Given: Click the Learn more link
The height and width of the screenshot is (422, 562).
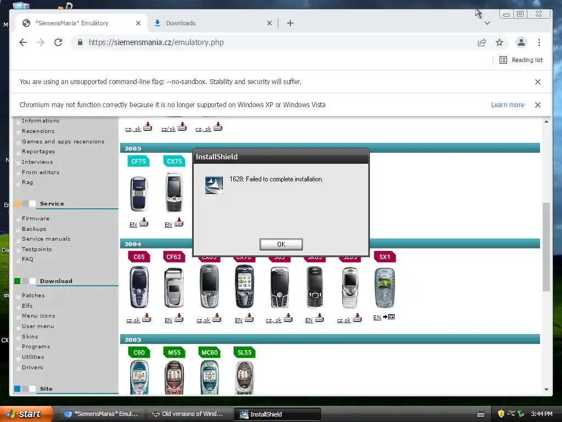Looking at the screenshot, I should point(508,105).
